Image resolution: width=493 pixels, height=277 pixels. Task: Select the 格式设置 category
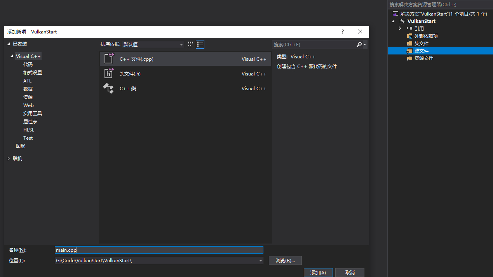pos(33,73)
